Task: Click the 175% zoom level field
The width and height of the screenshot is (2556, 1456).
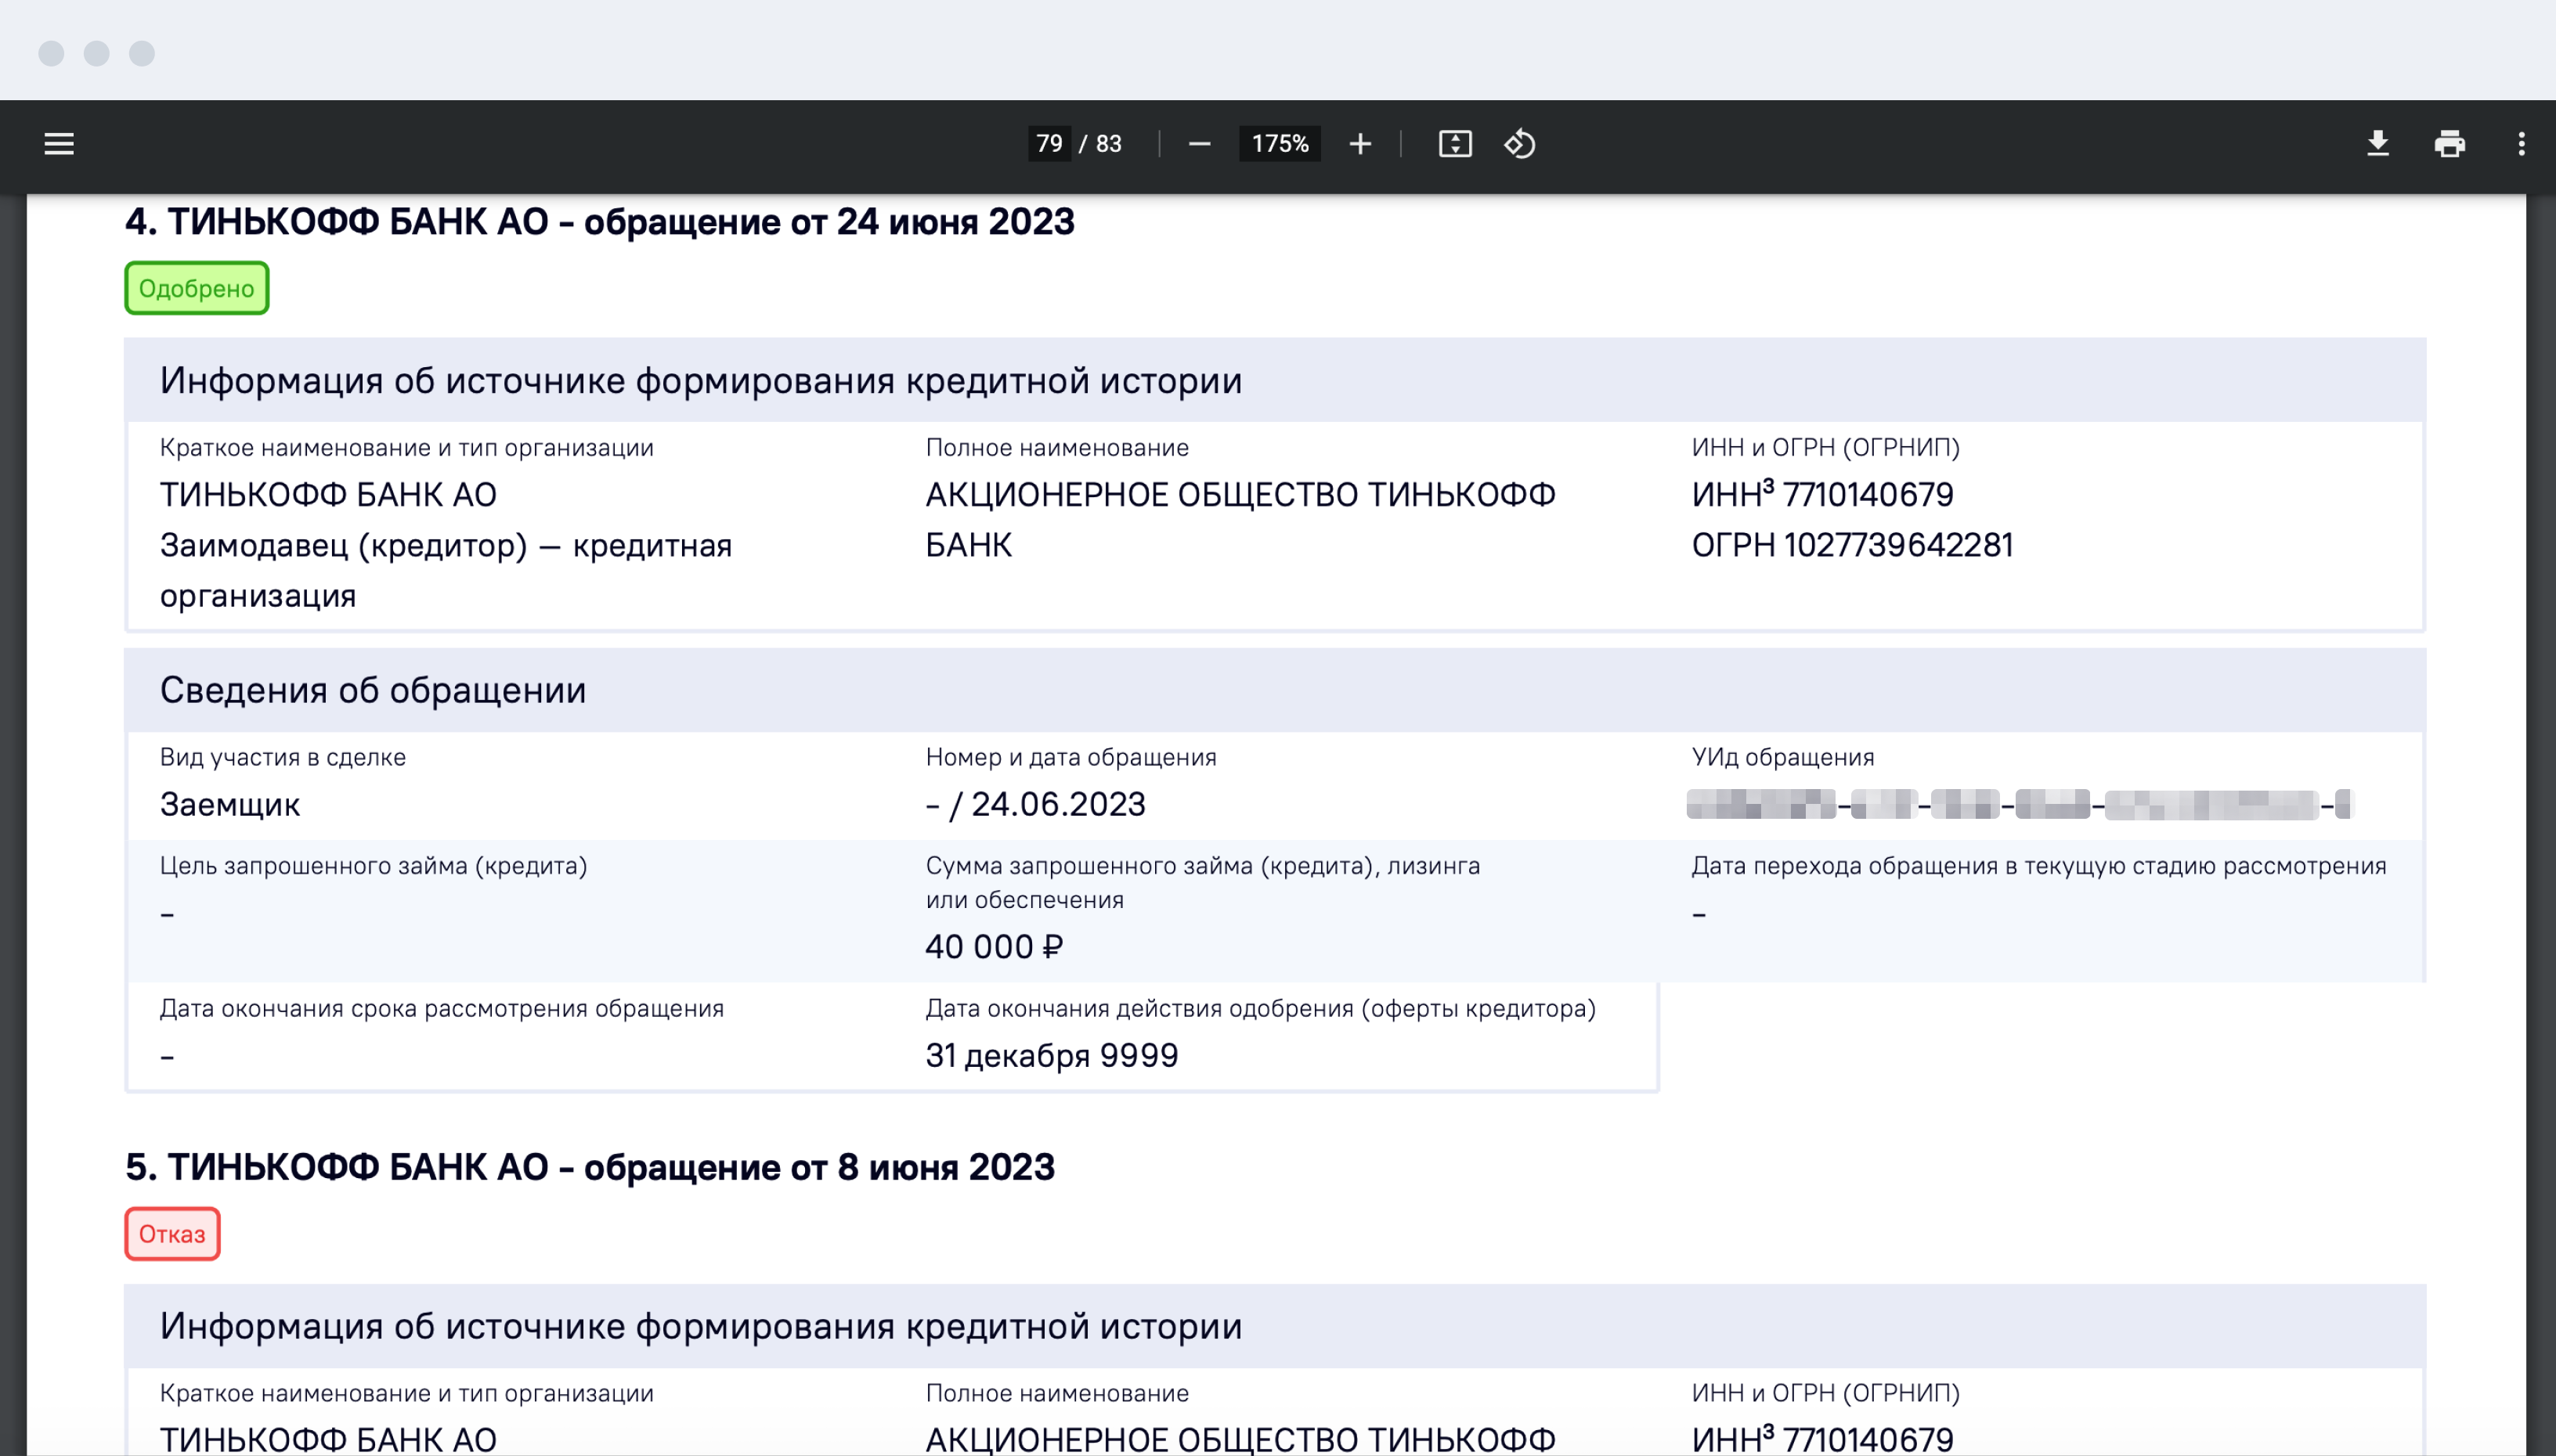Action: click(x=1280, y=144)
